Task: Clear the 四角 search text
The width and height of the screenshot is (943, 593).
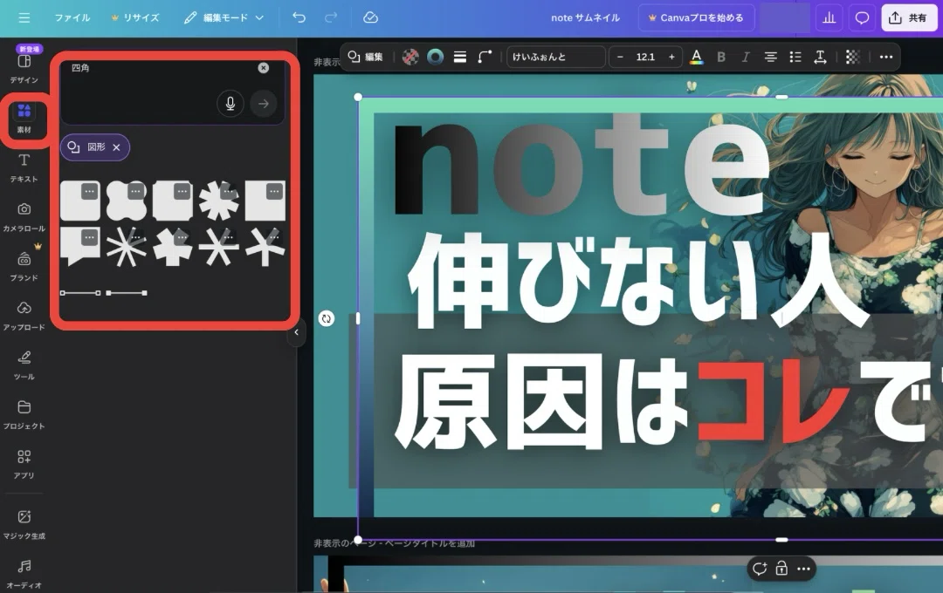Action: [264, 68]
